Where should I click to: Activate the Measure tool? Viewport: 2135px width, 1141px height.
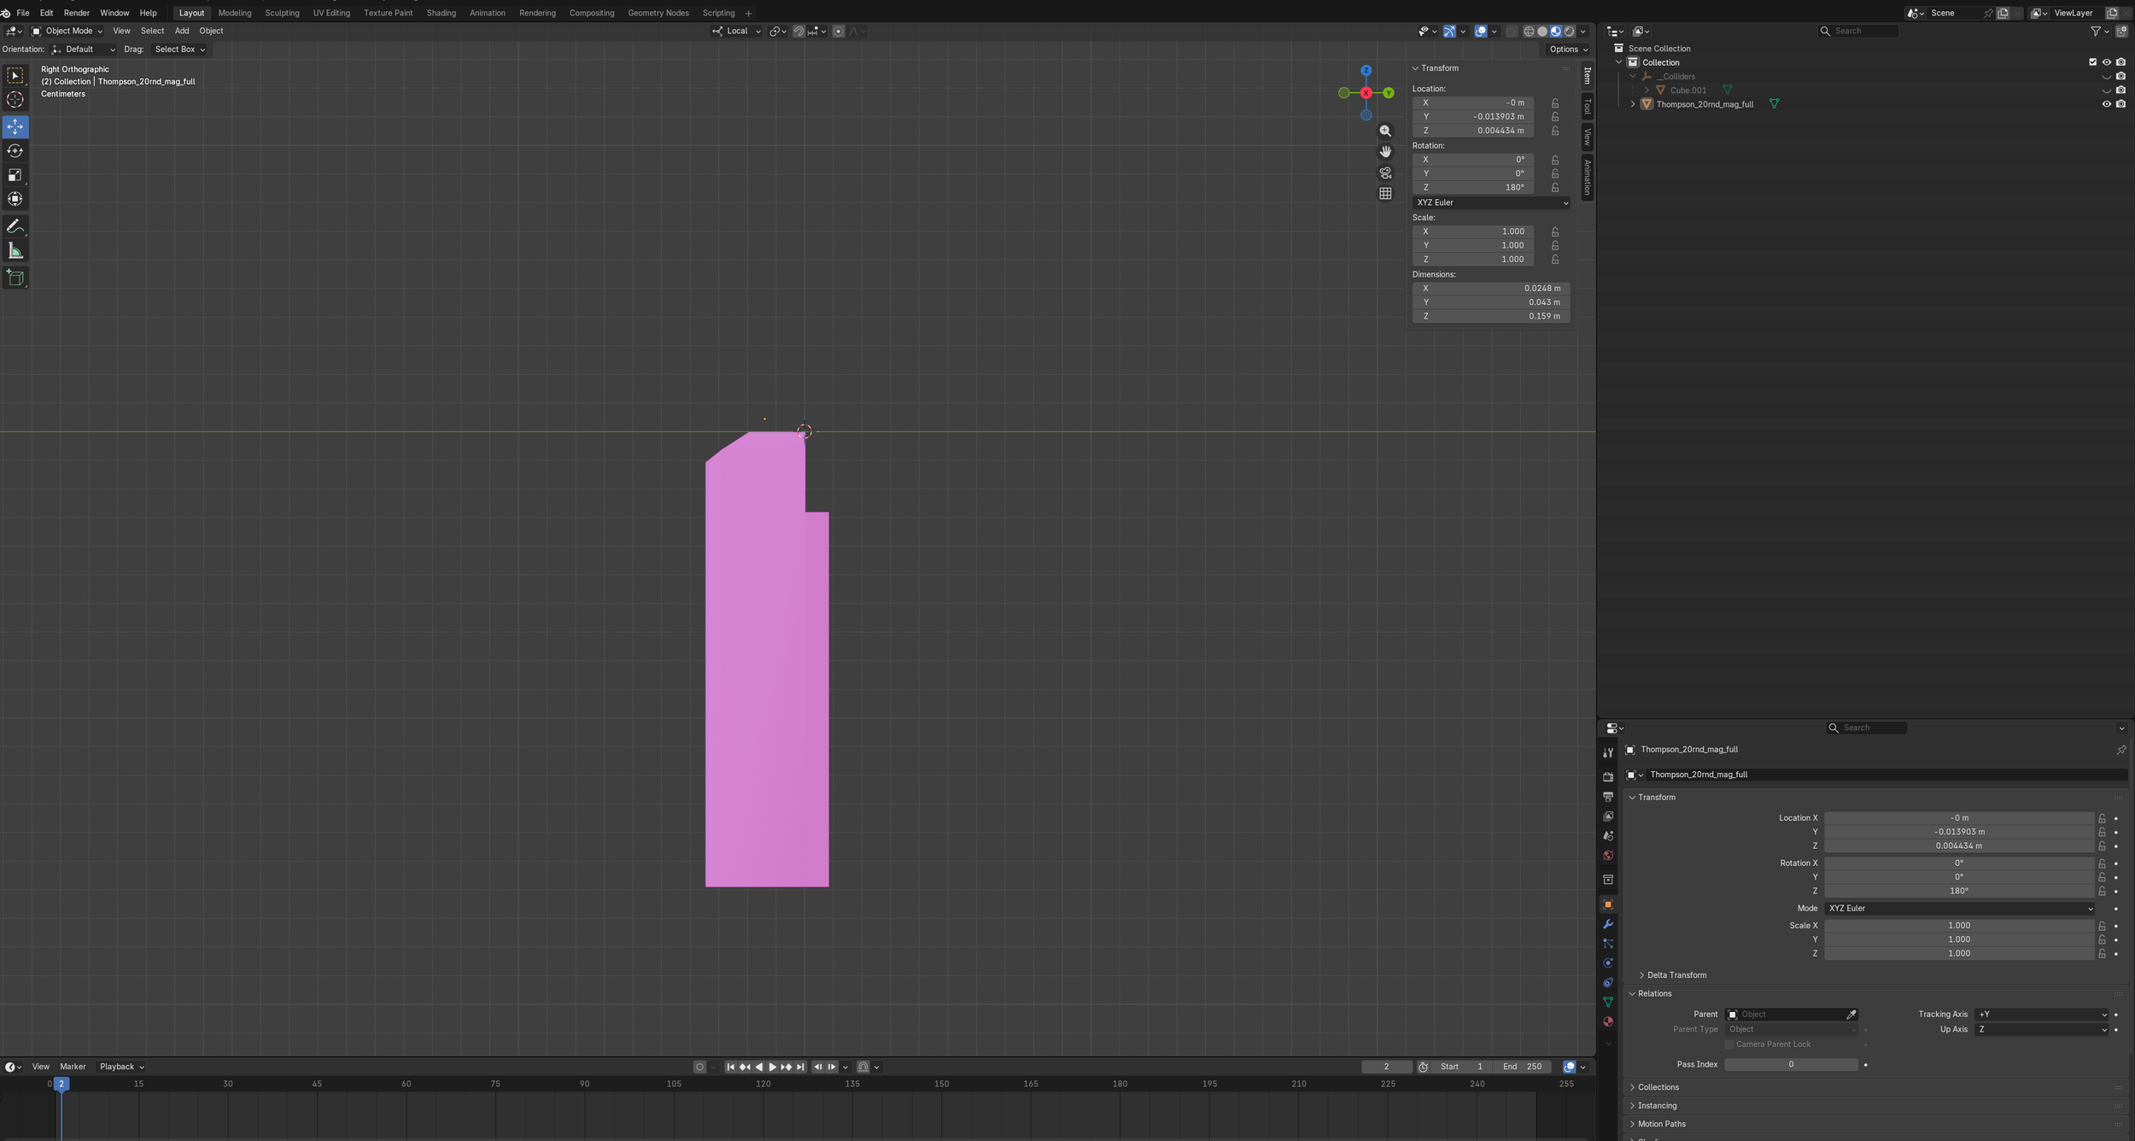(15, 250)
